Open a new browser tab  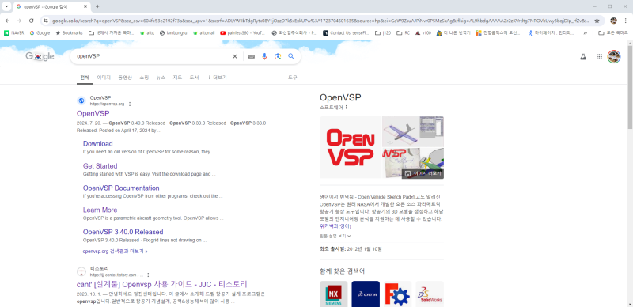click(x=97, y=6)
